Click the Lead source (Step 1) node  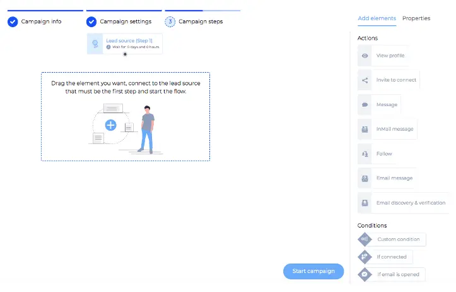tap(124, 44)
